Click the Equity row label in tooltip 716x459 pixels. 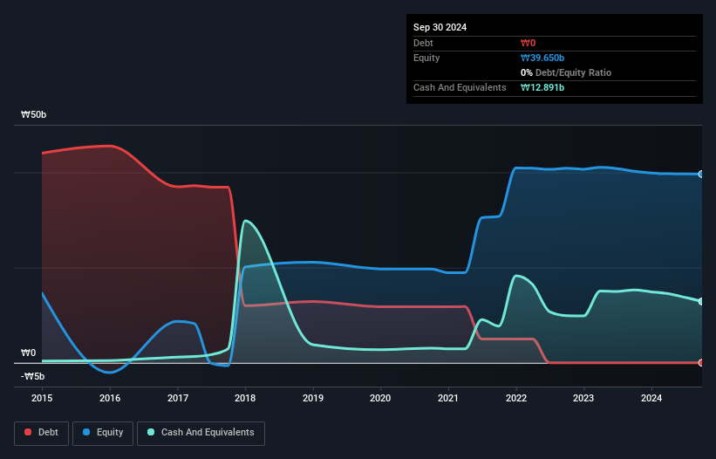(x=426, y=58)
